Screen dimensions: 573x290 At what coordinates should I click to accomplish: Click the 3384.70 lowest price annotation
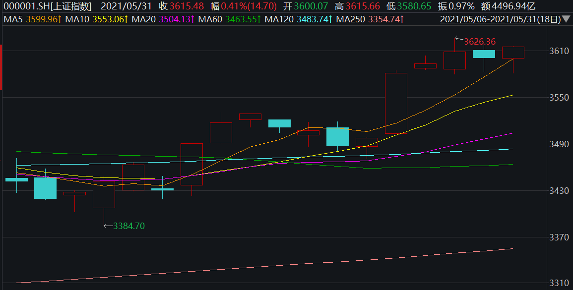point(129,226)
